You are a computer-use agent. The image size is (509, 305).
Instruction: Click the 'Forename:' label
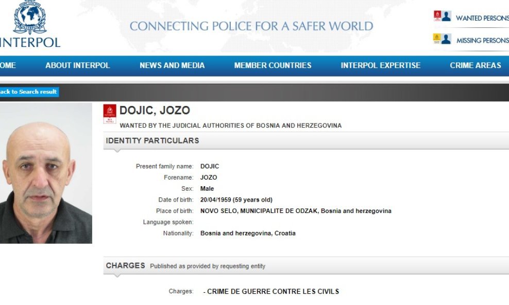coord(179,177)
